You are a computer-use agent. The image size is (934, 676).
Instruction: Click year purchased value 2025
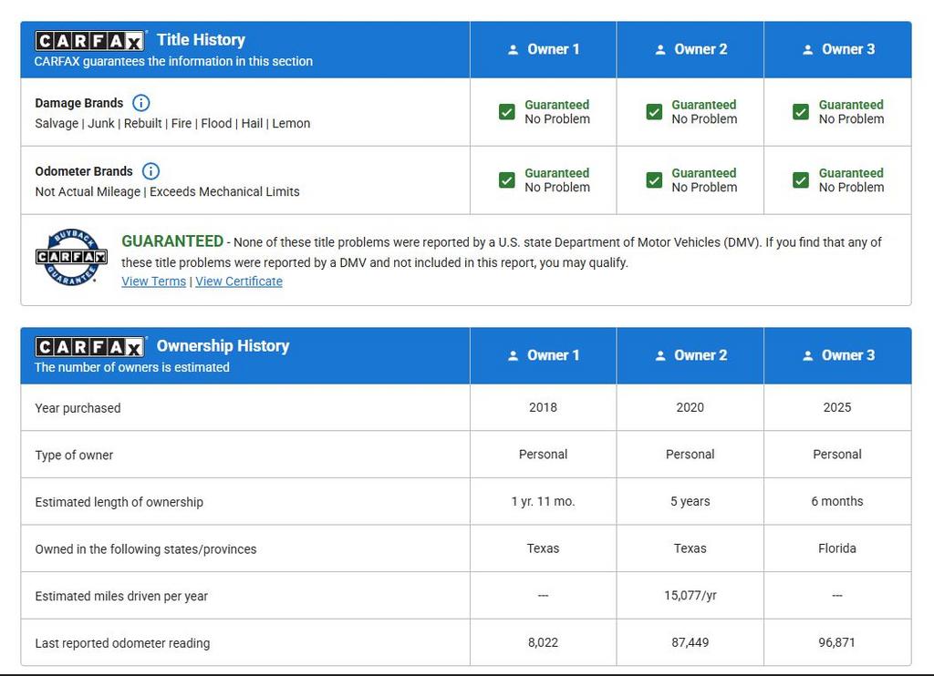[x=837, y=407]
